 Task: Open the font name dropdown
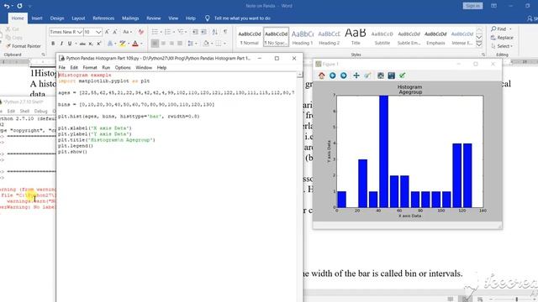tap(80, 32)
